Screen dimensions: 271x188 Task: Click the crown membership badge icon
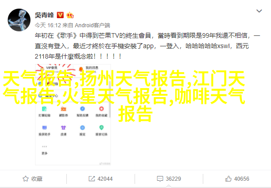(x=70, y=15)
